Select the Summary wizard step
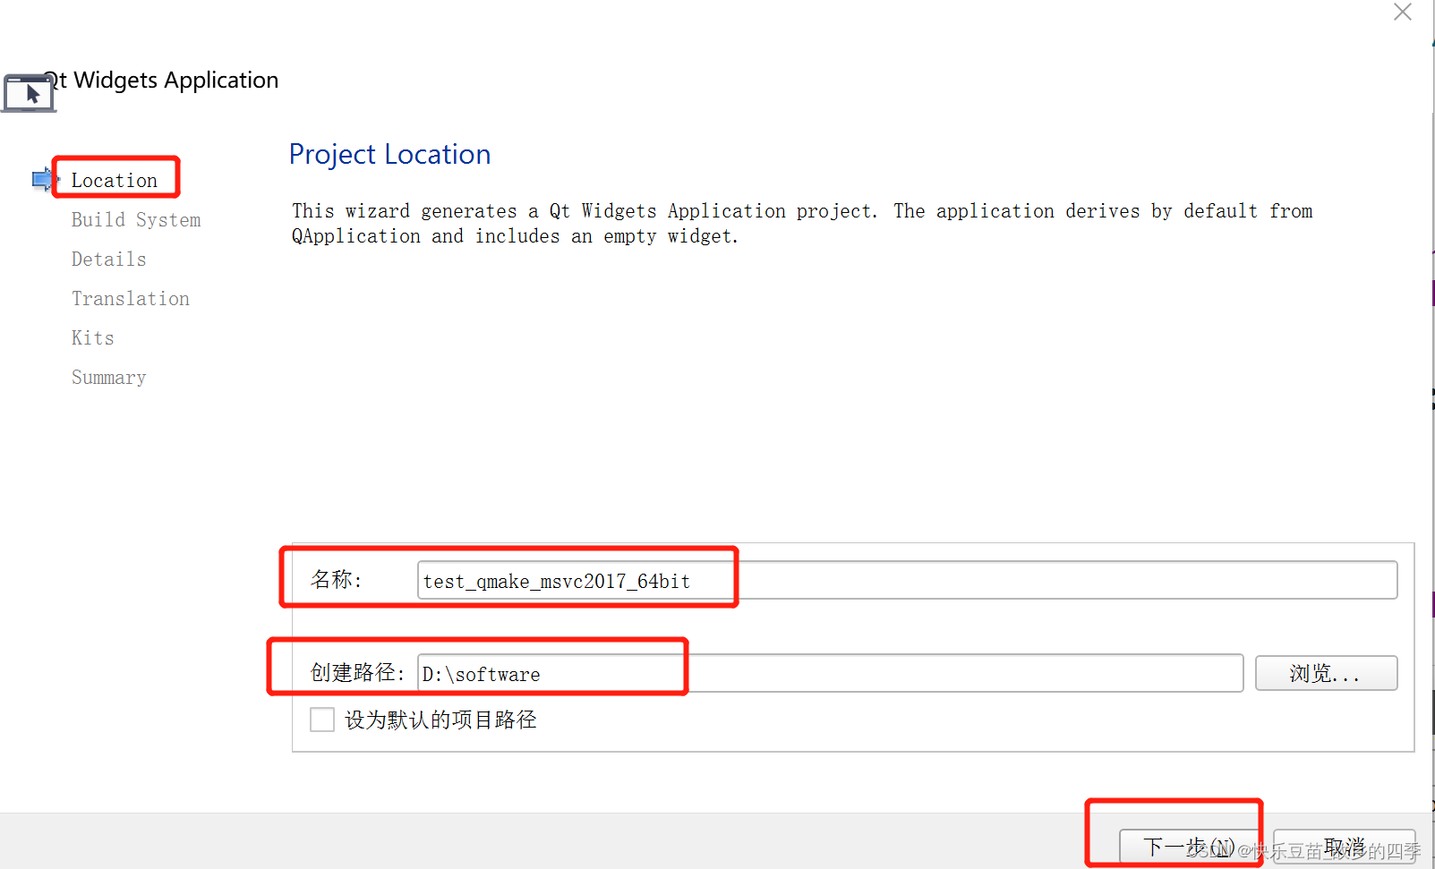 pos(109,378)
